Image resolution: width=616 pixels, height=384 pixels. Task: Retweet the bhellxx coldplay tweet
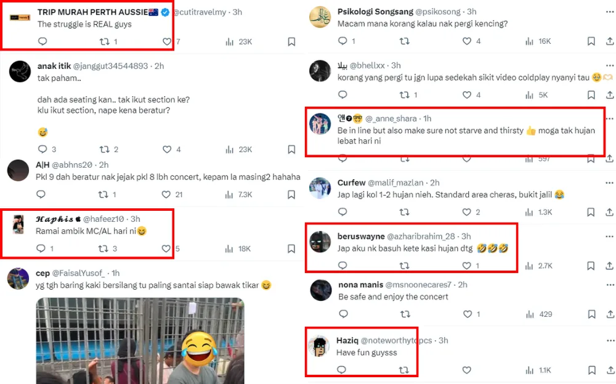405,95
